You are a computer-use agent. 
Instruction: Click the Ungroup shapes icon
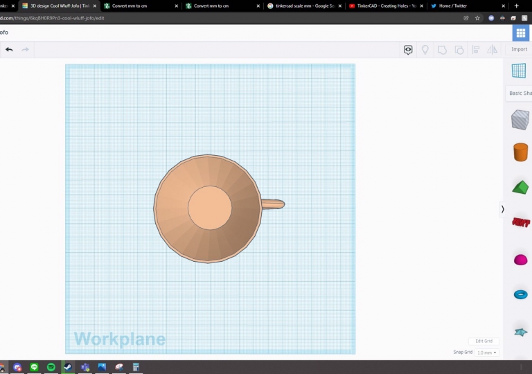(459, 51)
